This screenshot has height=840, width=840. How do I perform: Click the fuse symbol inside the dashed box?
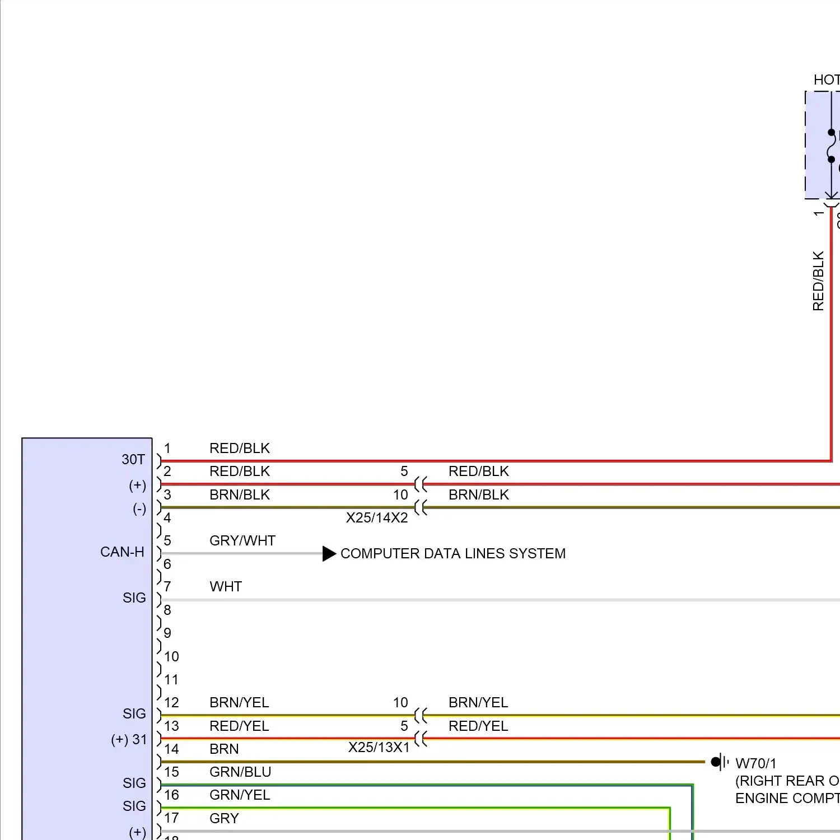(x=832, y=146)
